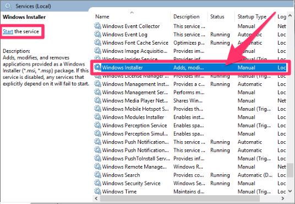Click the vertical scrollbar thumb
Viewport: 295px width, 204px height.
[x=290, y=170]
